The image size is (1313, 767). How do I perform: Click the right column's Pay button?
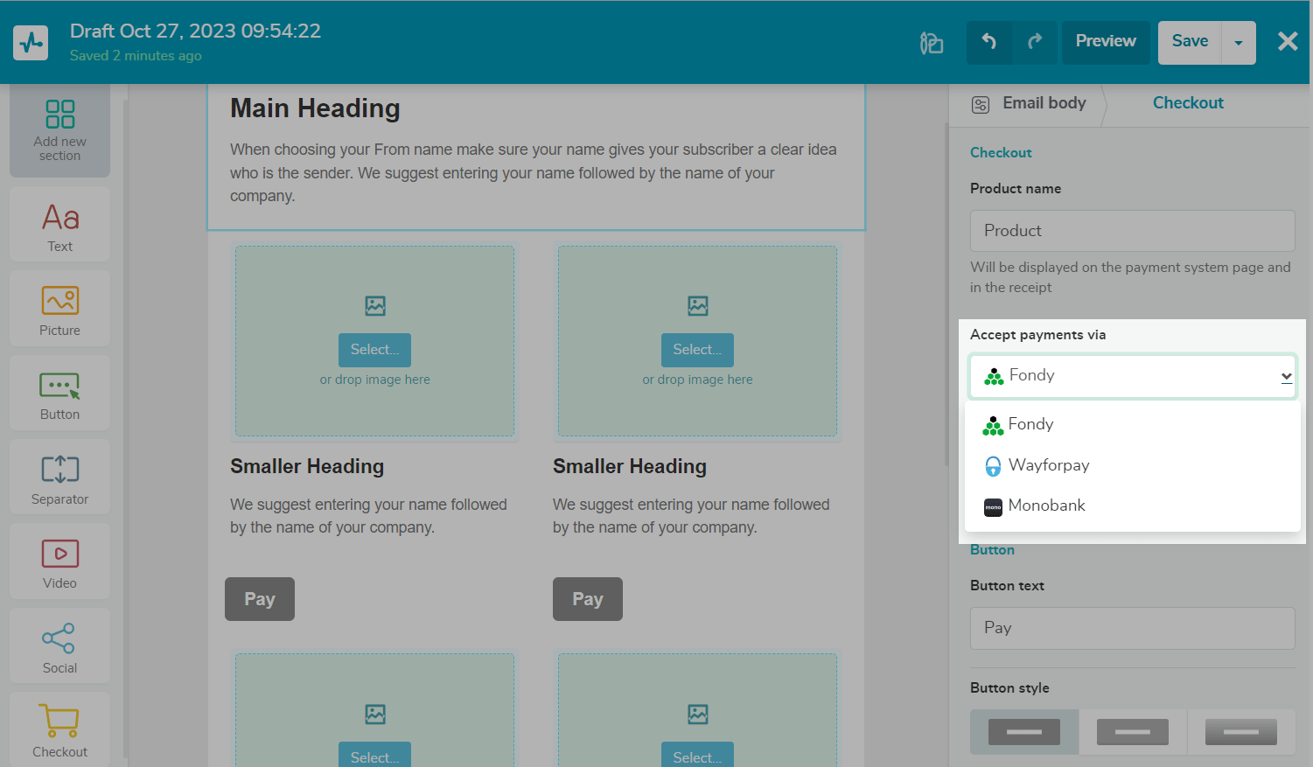pos(588,599)
